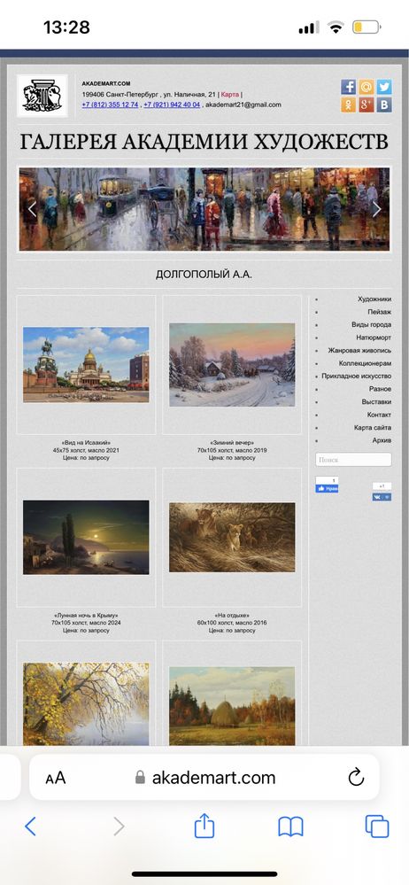This screenshot has height=885, width=409.
Task: Open the Twitter social icon
Action: (x=384, y=87)
